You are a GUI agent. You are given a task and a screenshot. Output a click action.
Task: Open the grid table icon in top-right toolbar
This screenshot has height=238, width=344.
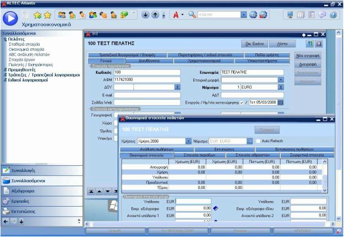[x=301, y=15]
